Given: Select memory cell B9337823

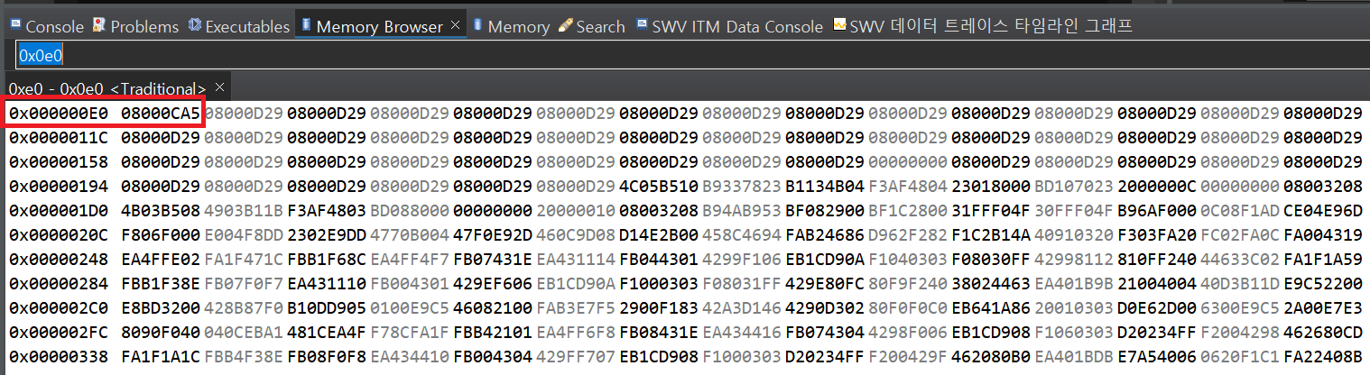Looking at the screenshot, I should pyautogui.click(x=742, y=187).
